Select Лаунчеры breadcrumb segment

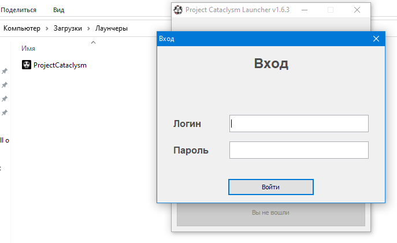(x=112, y=28)
